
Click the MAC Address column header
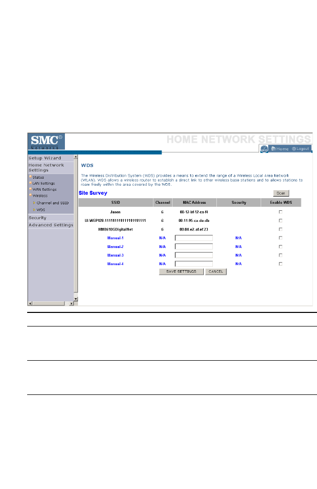194,202
